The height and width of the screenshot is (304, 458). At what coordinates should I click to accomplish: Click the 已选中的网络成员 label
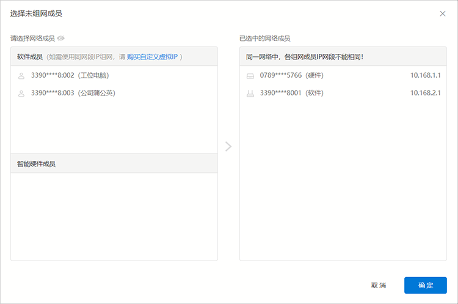pyautogui.click(x=264, y=39)
